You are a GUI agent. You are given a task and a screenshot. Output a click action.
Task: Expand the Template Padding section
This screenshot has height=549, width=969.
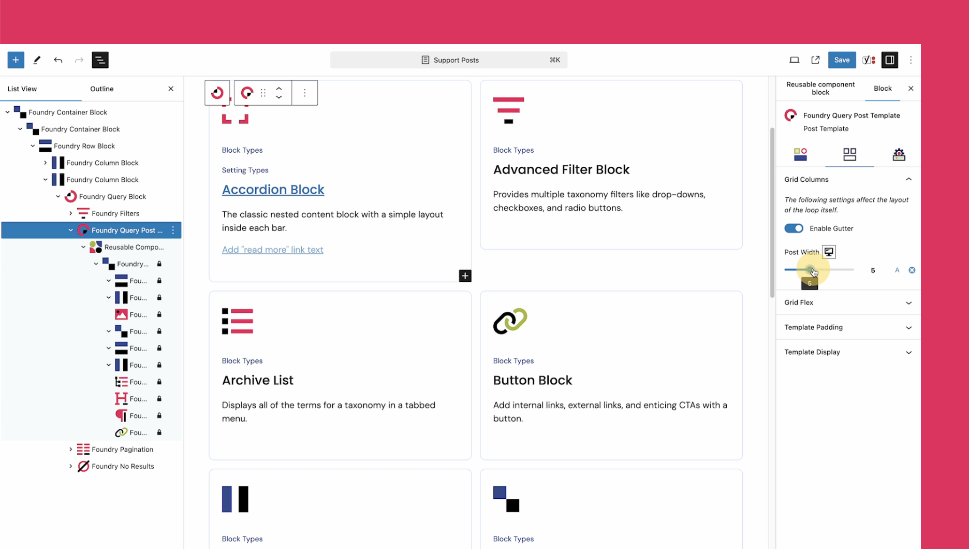coord(848,327)
